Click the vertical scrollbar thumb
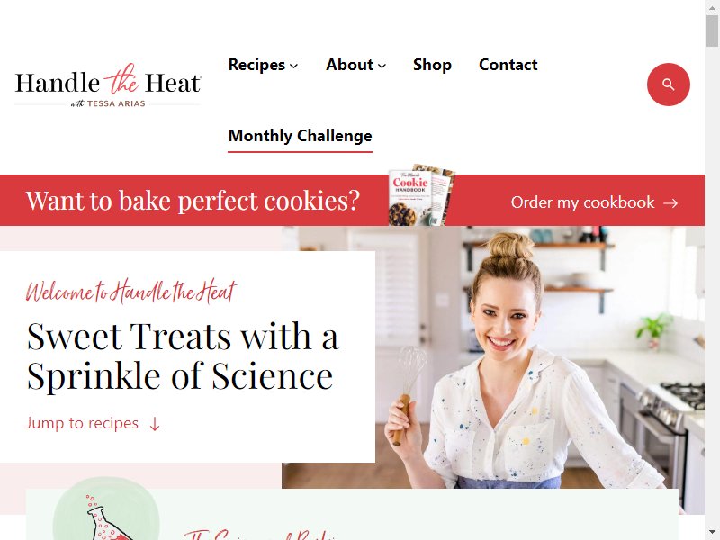 (x=712, y=31)
